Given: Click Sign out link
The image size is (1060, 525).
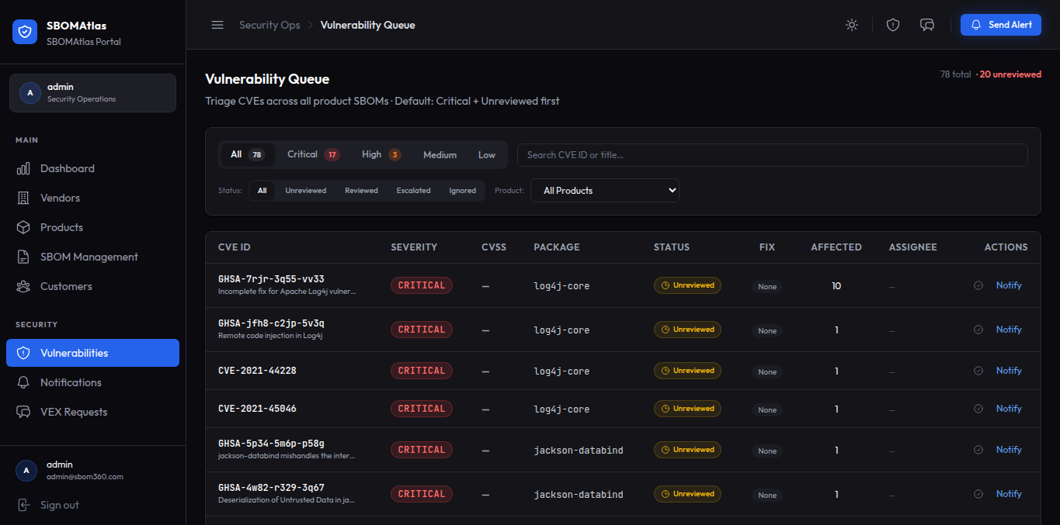Looking at the screenshot, I should click(x=60, y=505).
